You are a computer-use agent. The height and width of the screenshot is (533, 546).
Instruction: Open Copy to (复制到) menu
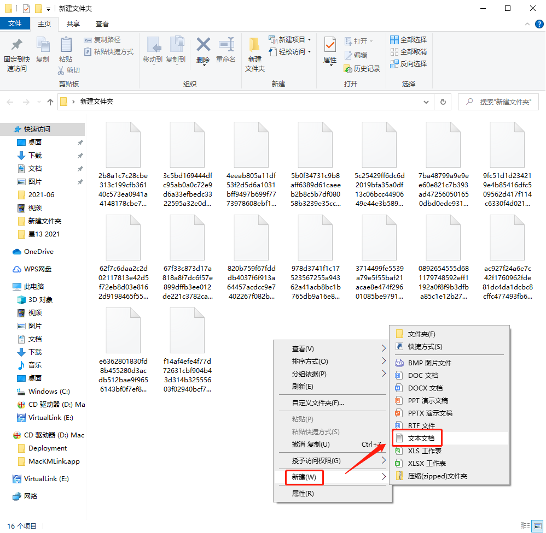176,50
